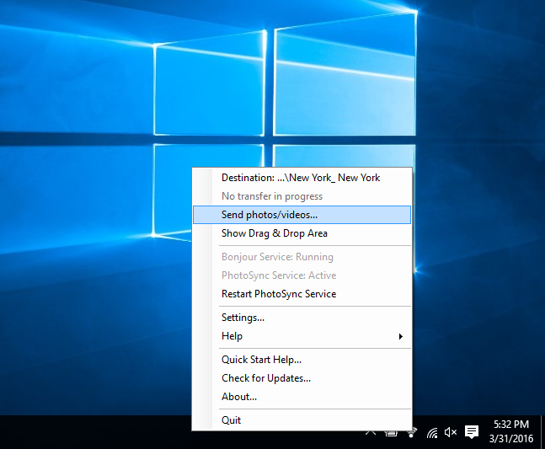
Task: Click the 'PhotoSync Service: Active' status line
Action: (x=279, y=275)
